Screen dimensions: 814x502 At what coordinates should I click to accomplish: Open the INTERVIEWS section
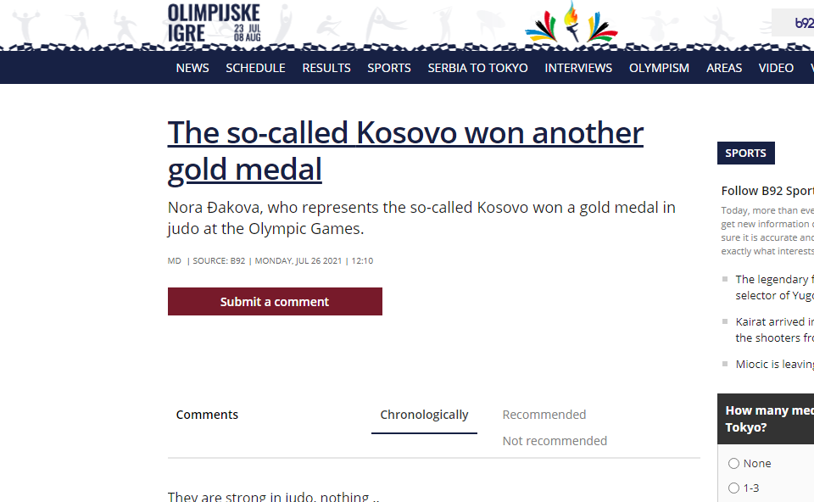click(x=578, y=68)
